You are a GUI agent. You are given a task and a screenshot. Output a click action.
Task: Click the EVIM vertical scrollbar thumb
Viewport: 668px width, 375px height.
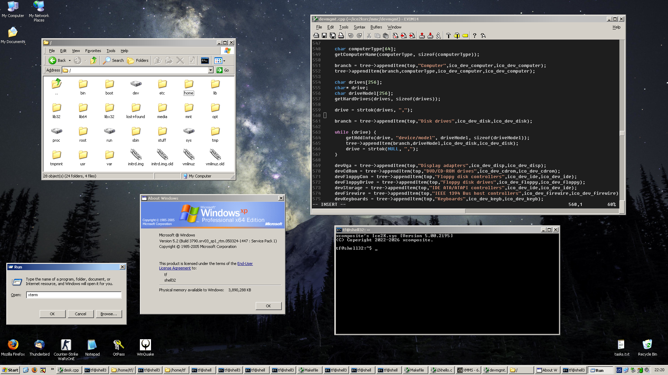(x=622, y=133)
